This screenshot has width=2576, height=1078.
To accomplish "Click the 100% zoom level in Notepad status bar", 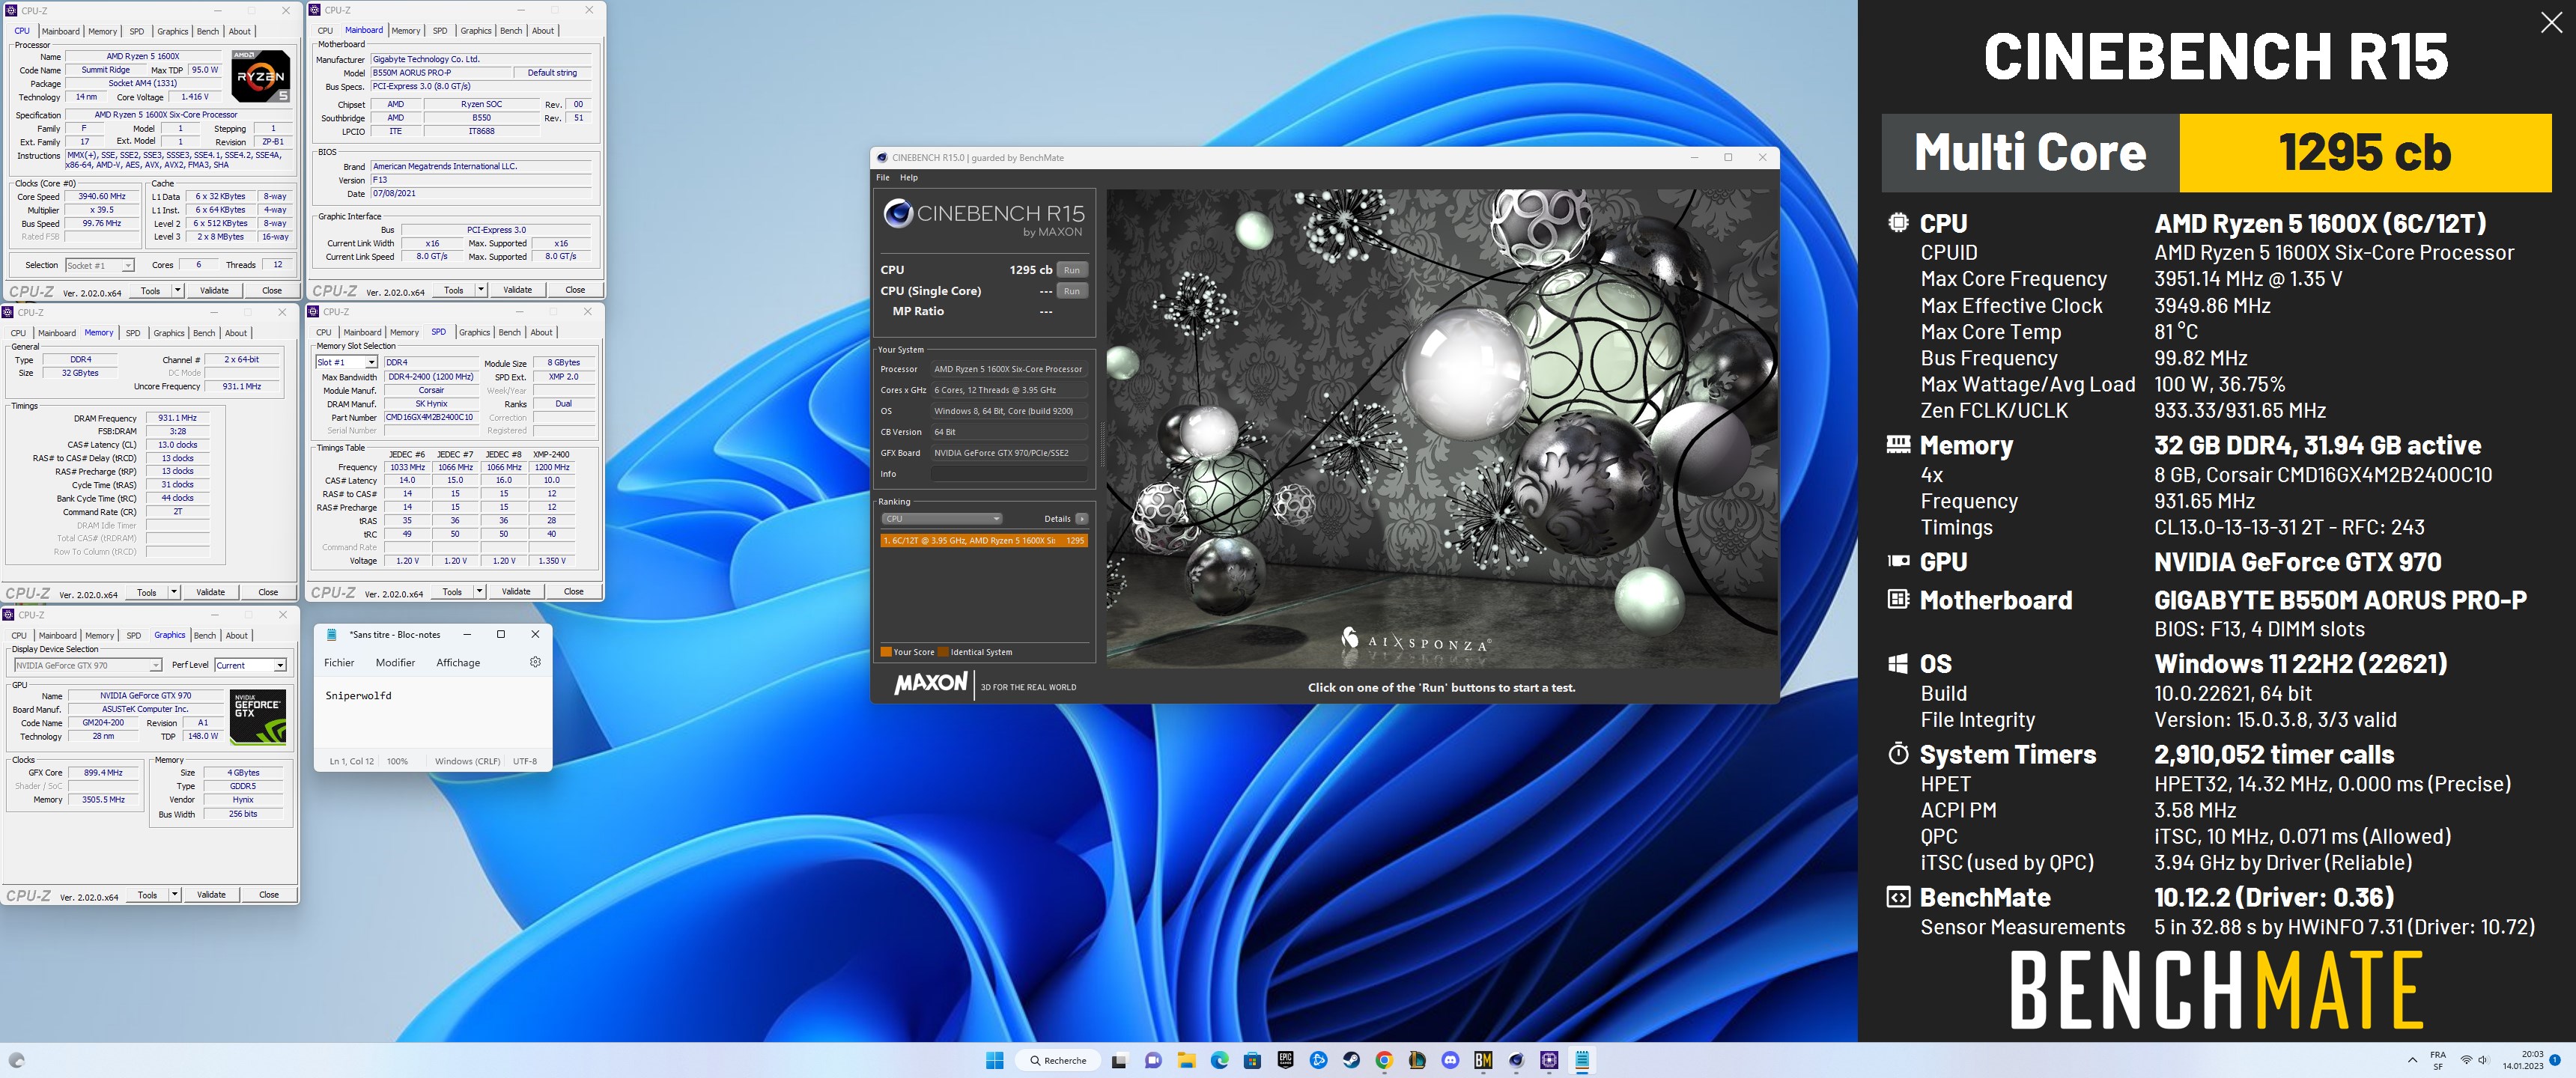I will click(397, 761).
